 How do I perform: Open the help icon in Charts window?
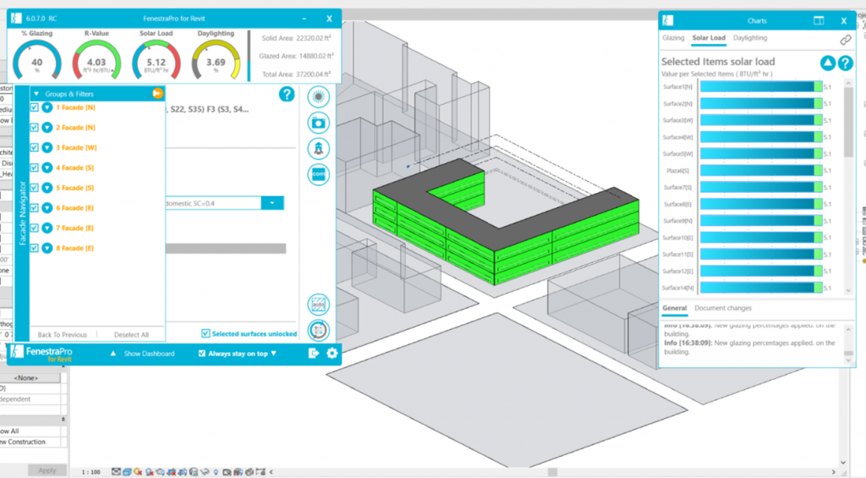coord(845,63)
